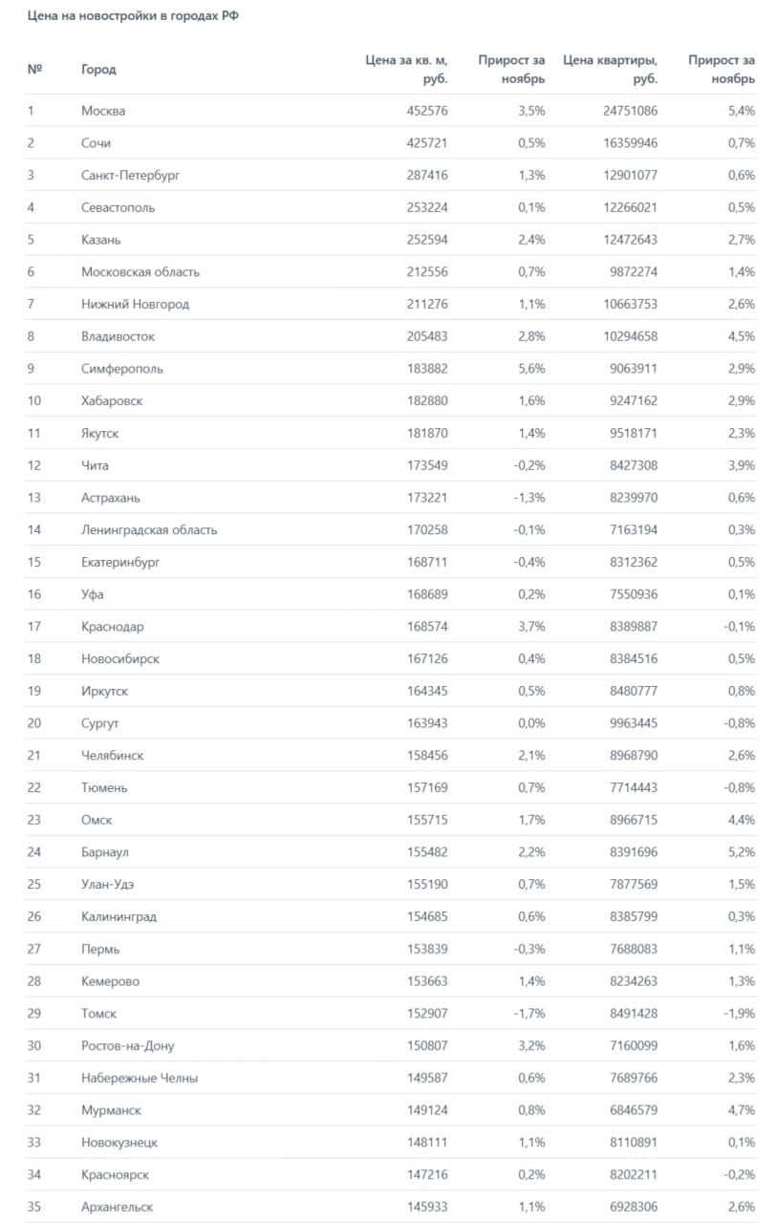Select the Ленинградская область row
The image size is (776, 1223).
point(149,530)
